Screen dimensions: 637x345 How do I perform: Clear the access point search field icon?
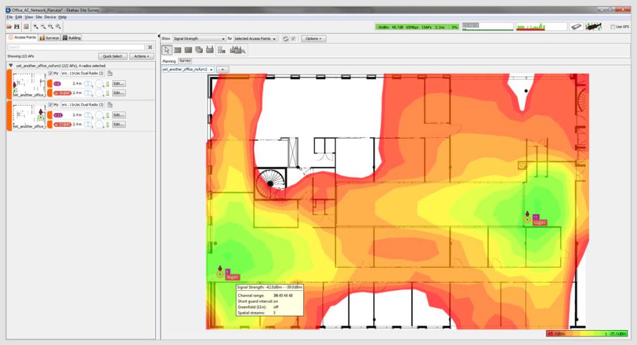(150, 47)
